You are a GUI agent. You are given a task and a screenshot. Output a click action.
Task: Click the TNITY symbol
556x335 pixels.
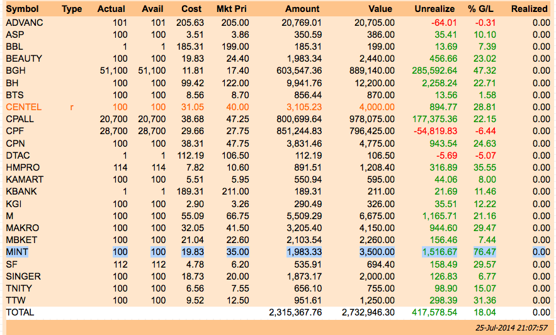tap(19, 288)
